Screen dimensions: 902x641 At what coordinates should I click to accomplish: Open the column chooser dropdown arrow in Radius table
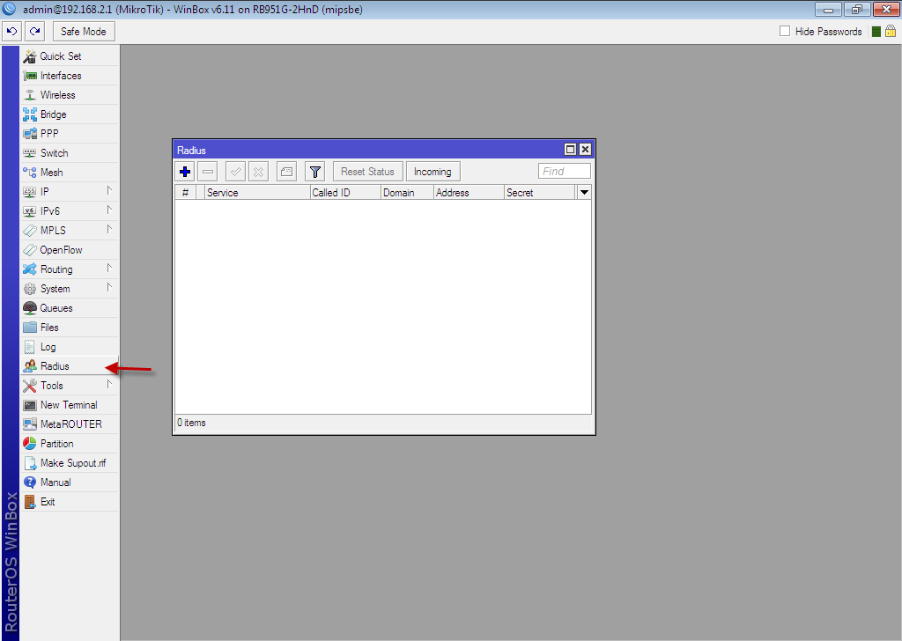(x=585, y=193)
